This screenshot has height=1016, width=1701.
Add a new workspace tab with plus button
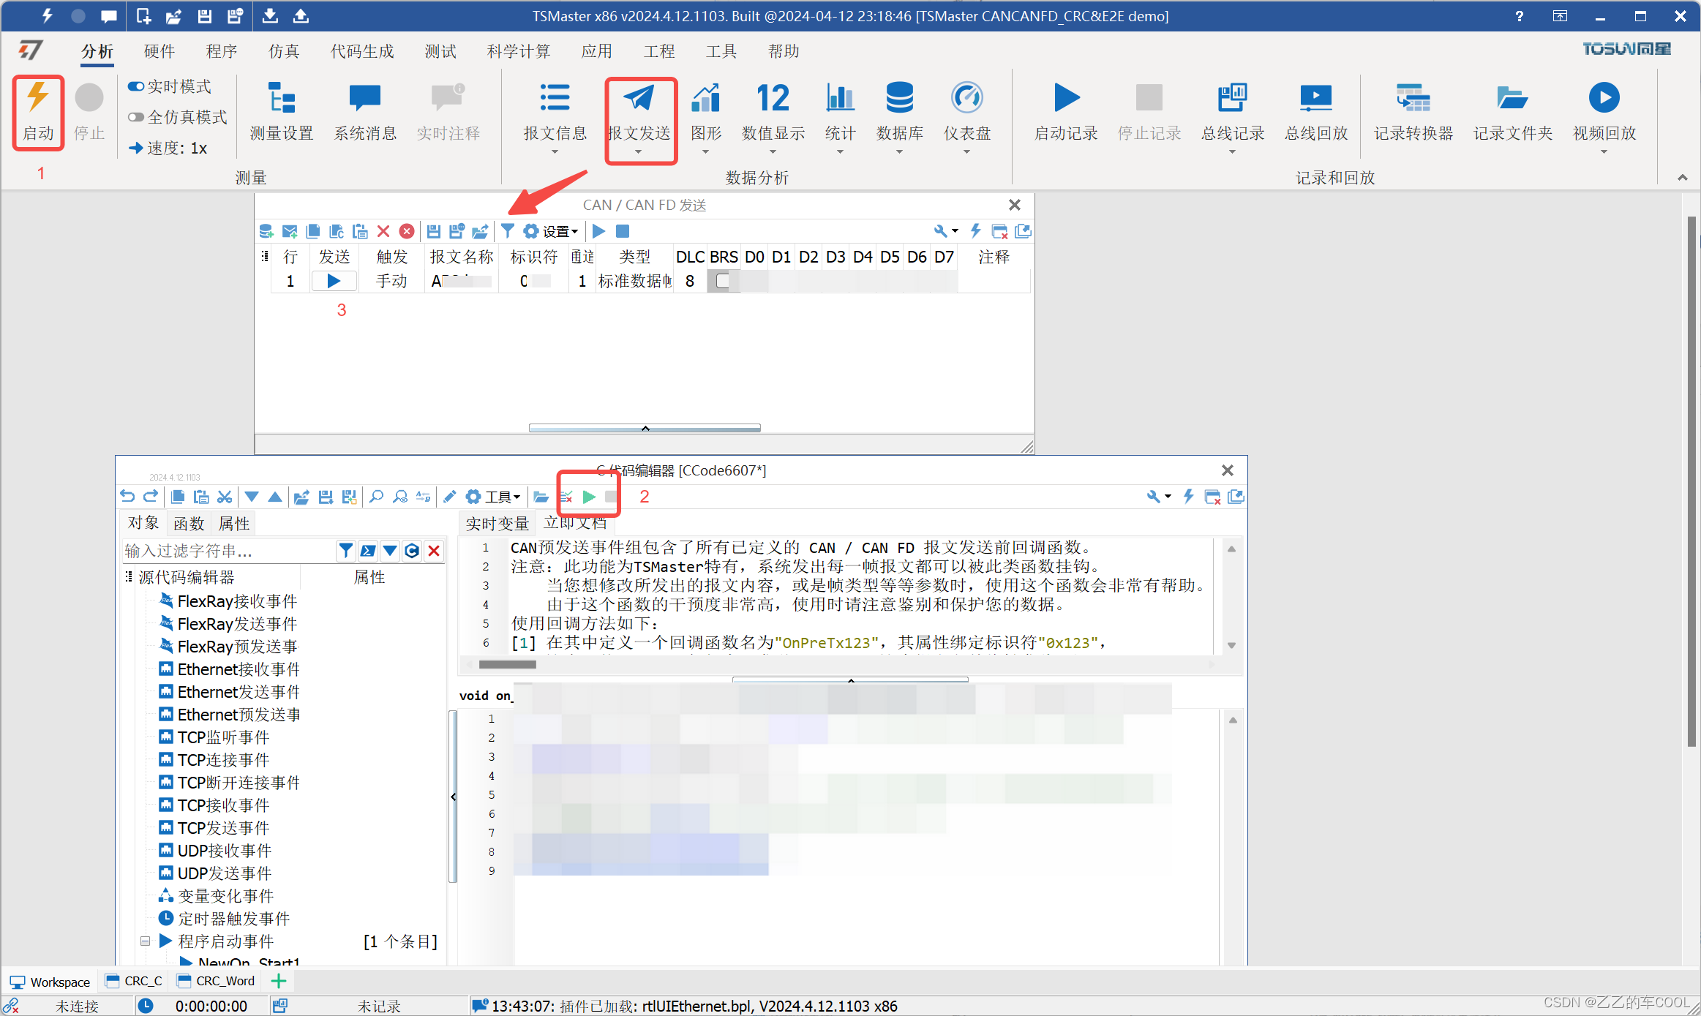279,982
